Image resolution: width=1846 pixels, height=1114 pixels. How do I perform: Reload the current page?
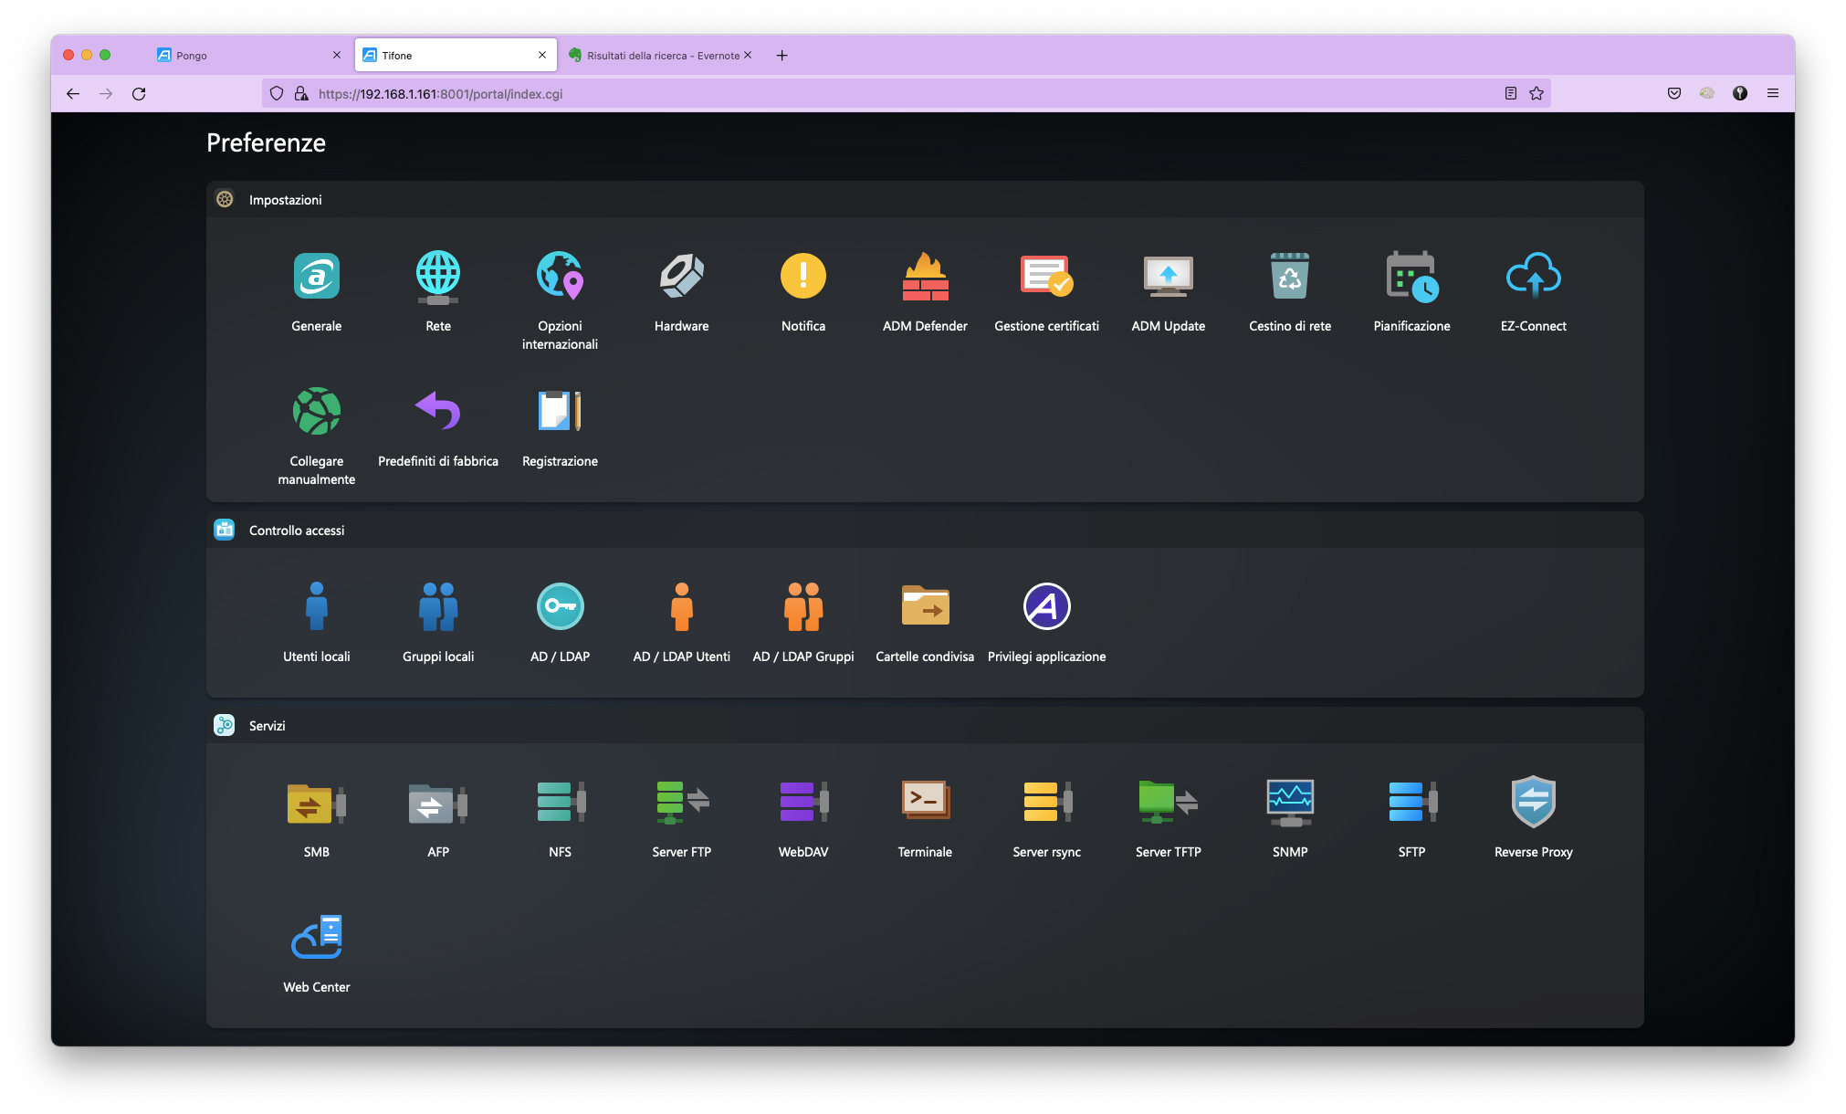(139, 94)
